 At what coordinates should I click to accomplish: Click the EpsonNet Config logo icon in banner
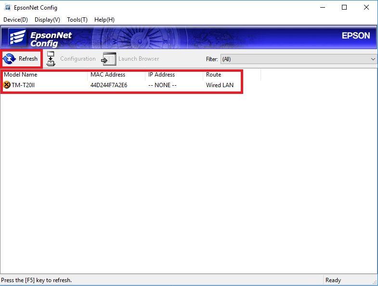[17, 38]
